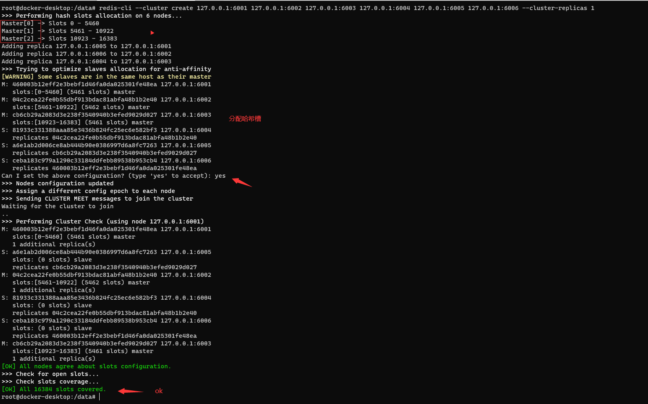Screen dimensions: 648x404
Task: Click 'Waiting for the cluster to join'
Action: pyautogui.click(x=57, y=206)
